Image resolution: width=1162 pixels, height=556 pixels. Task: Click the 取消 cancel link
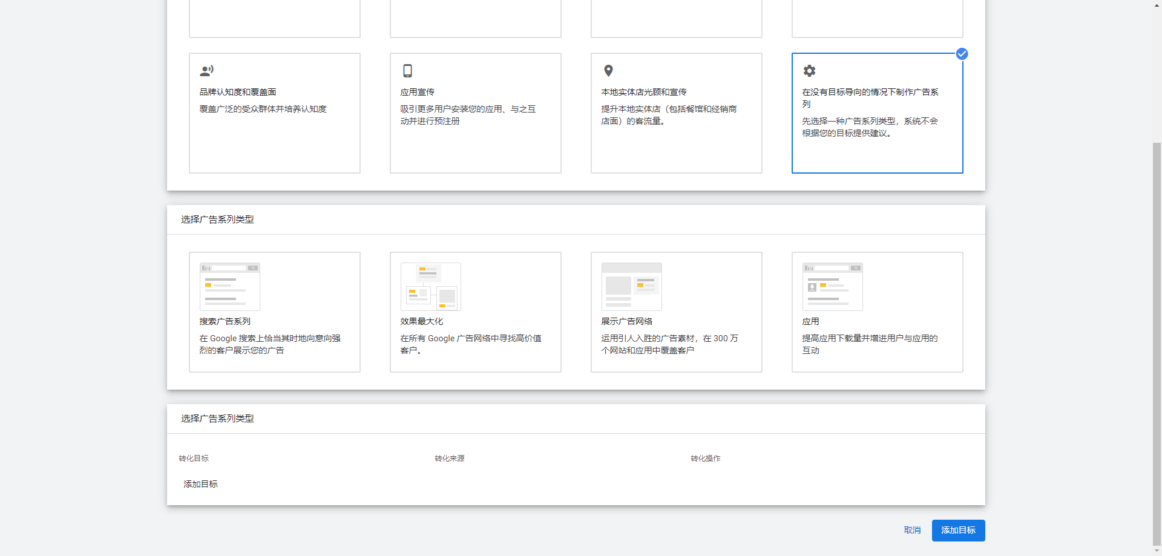(912, 530)
